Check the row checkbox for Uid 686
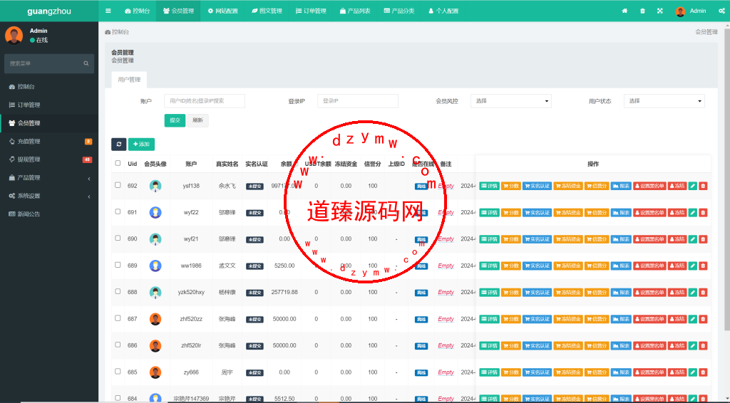The width and height of the screenshot is (730, 403). 118,345
